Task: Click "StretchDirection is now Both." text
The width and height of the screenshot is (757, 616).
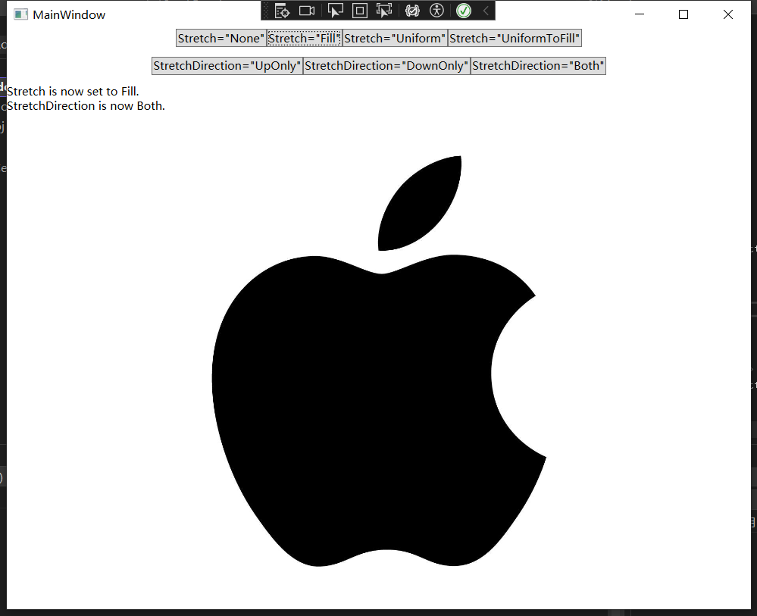Action: point(86,106)
